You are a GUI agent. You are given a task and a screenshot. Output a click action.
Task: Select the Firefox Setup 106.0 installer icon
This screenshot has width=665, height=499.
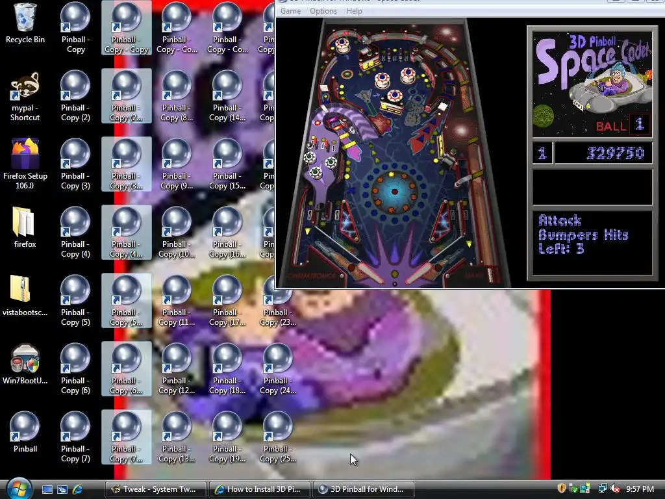click(x=25, y=163)
